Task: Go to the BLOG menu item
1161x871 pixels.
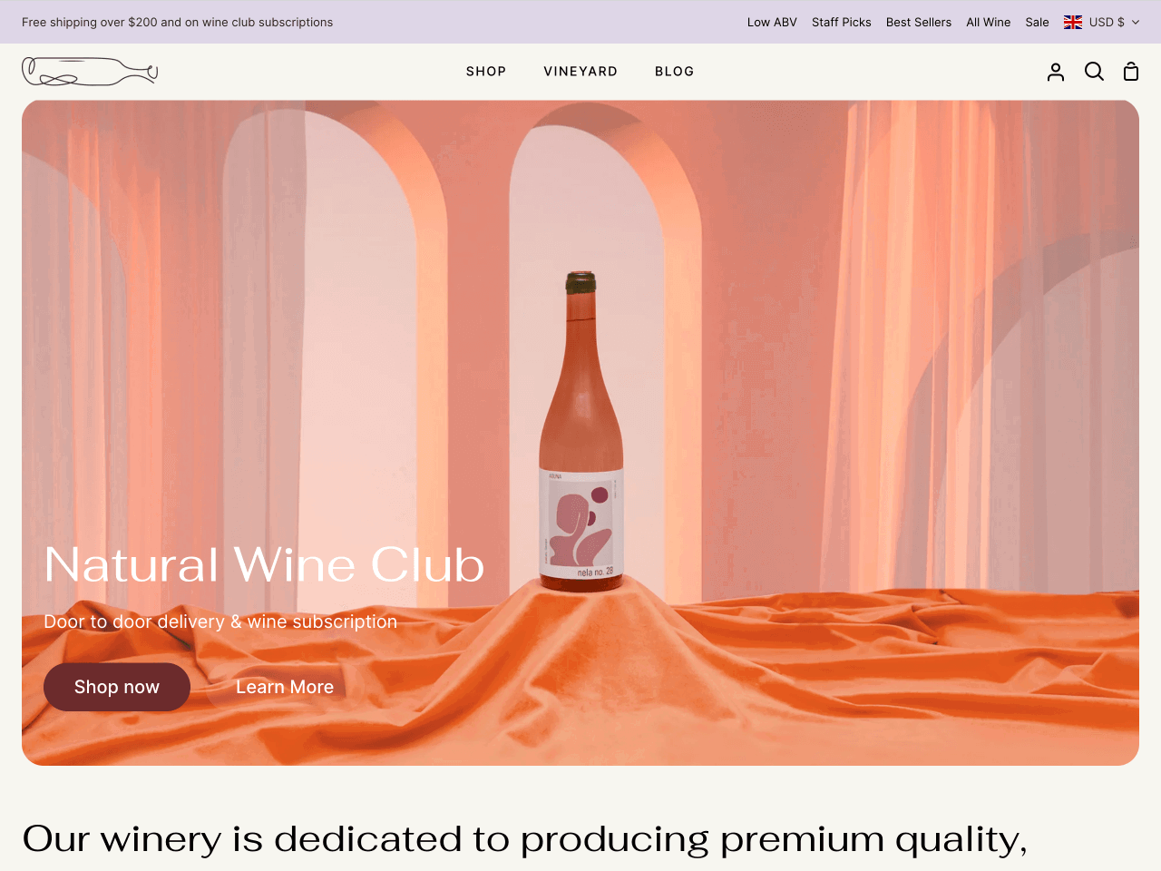Action: point(675,72)
